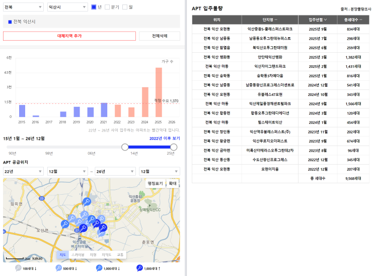Screen dimensions: 374x276
Task: Click the 500세대 legend marker icon
Action: (59, 268)
